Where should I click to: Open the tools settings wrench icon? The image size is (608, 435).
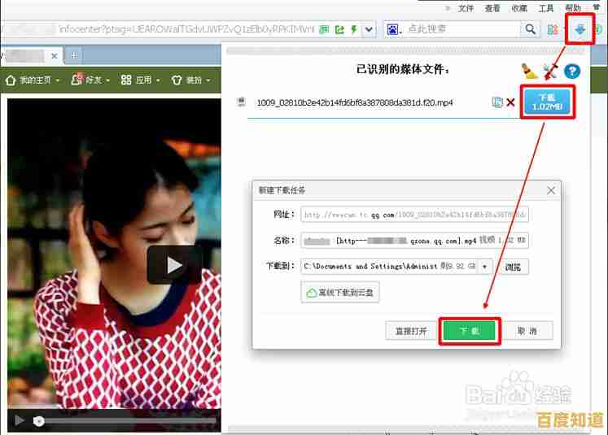point(551,71)
